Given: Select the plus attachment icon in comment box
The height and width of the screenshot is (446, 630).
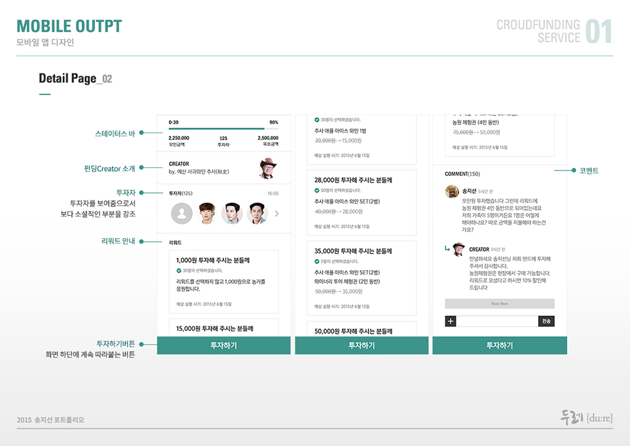Looking at the screenshot, I should [x=451, y=321].
